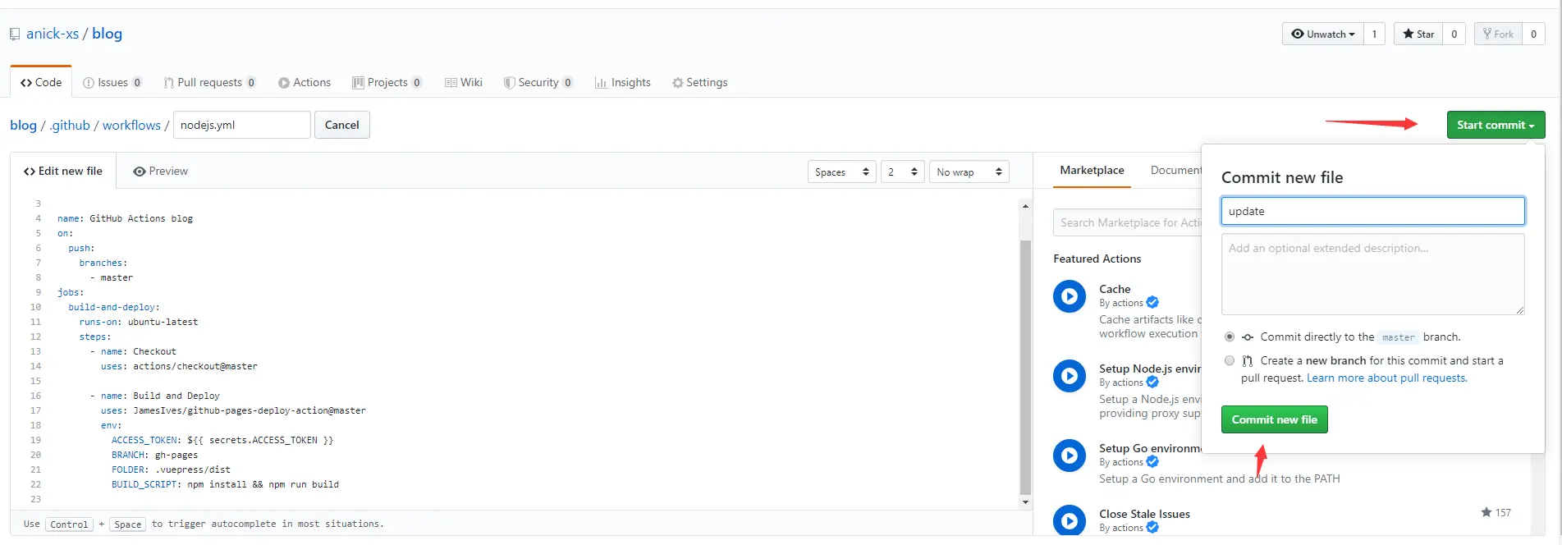Click the editor scrollbar up arrow
The width and height of the screenshot is (1562, 545).
click(1025, 206)
